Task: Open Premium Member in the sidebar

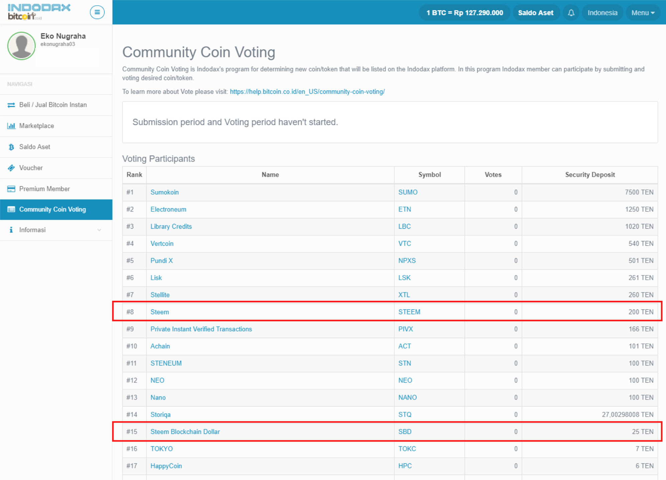Action: (56, 189)
